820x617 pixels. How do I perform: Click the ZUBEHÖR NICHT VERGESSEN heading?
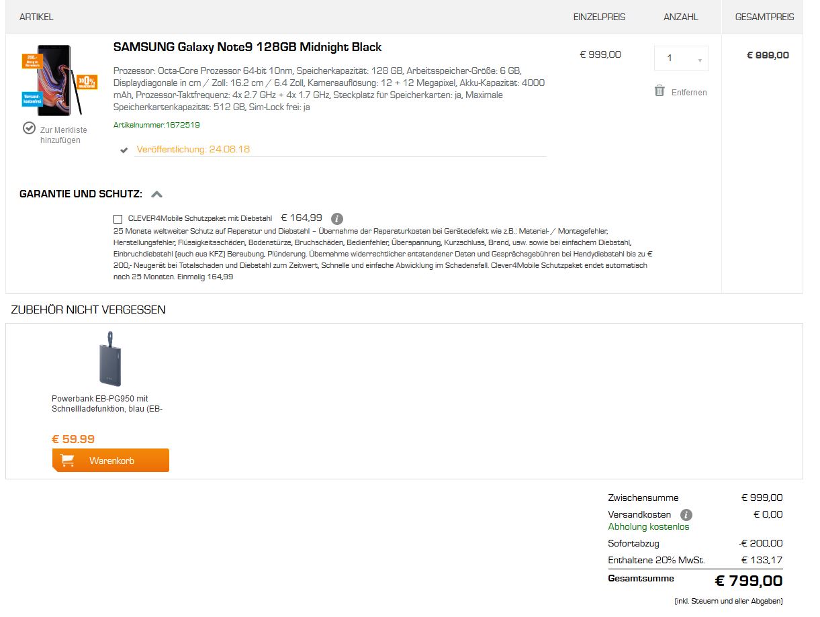(89, 310)
